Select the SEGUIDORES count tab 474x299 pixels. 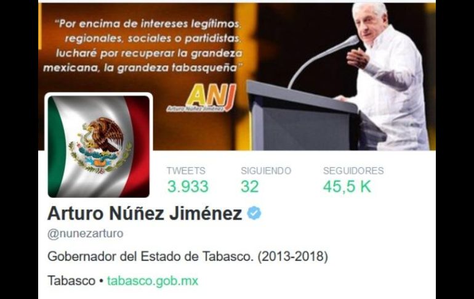353,179
